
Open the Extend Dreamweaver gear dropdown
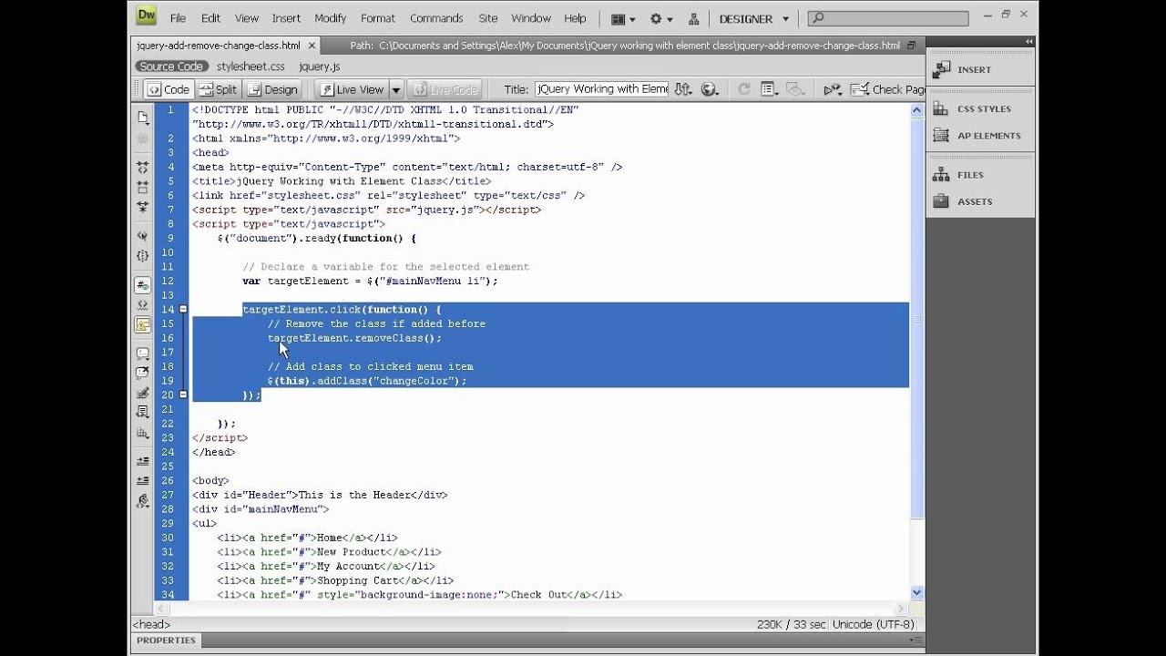click(x=661, y=18)
